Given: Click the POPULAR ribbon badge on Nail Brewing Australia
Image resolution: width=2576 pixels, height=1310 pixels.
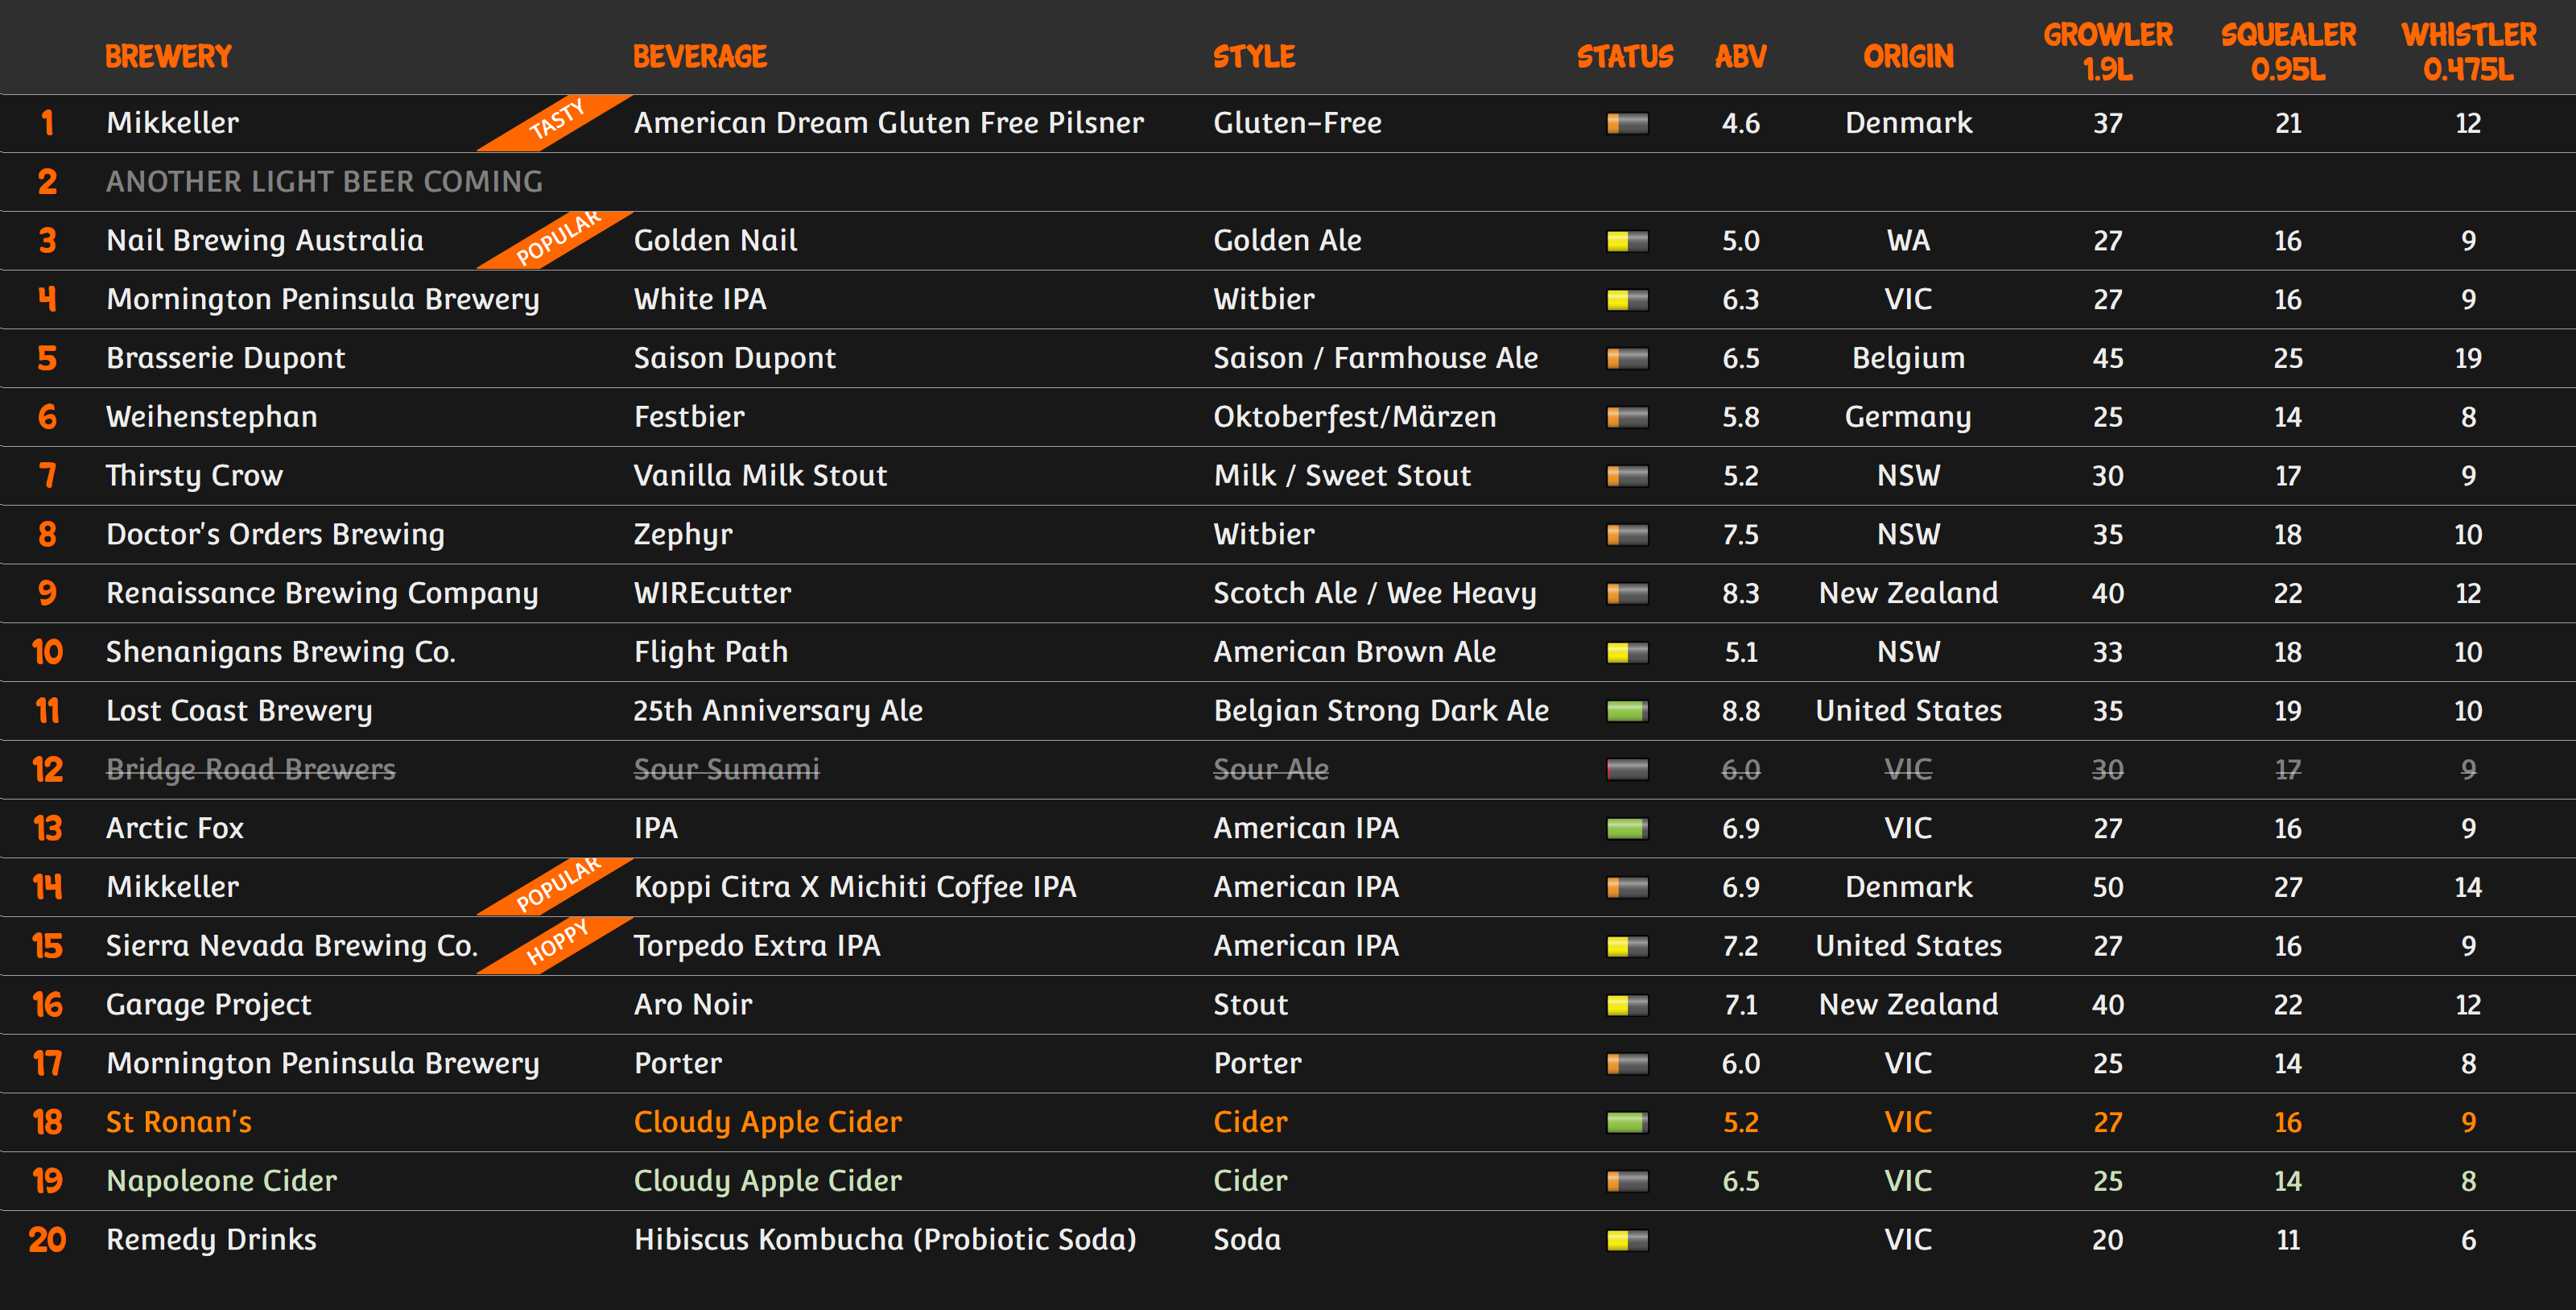Looking at the screenshot, I should tap(558, 239).
